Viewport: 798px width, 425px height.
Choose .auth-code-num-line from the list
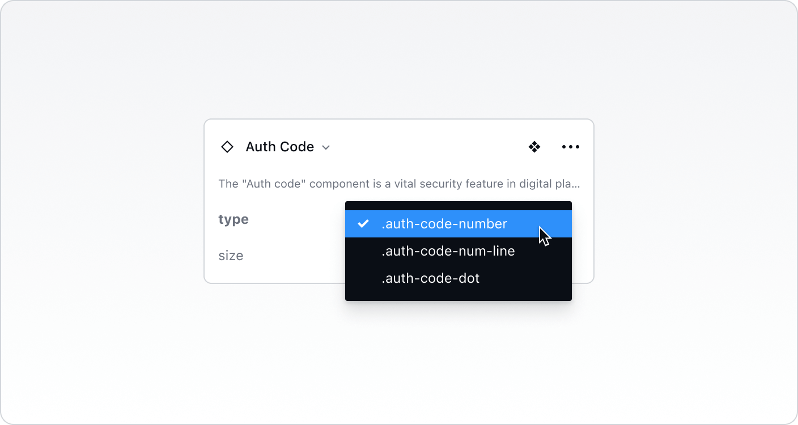[448, 251]
